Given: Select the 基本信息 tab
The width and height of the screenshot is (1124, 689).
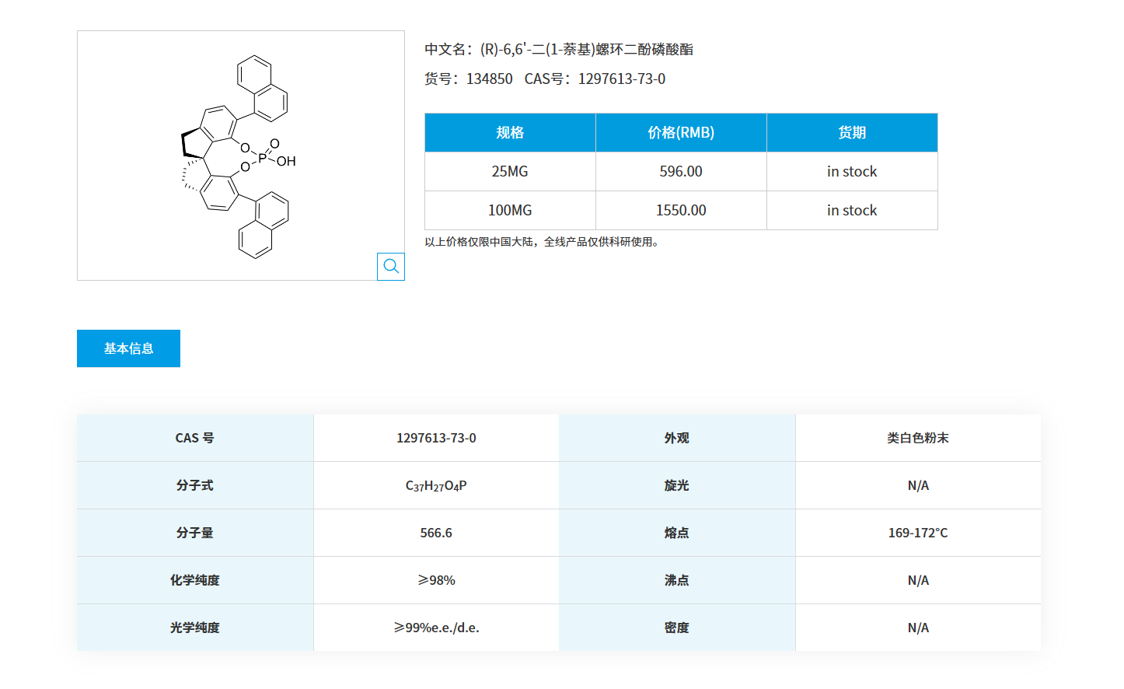Looking at the screenshot, I should click(x=128, y=348).
